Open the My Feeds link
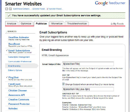 point(118,24)
